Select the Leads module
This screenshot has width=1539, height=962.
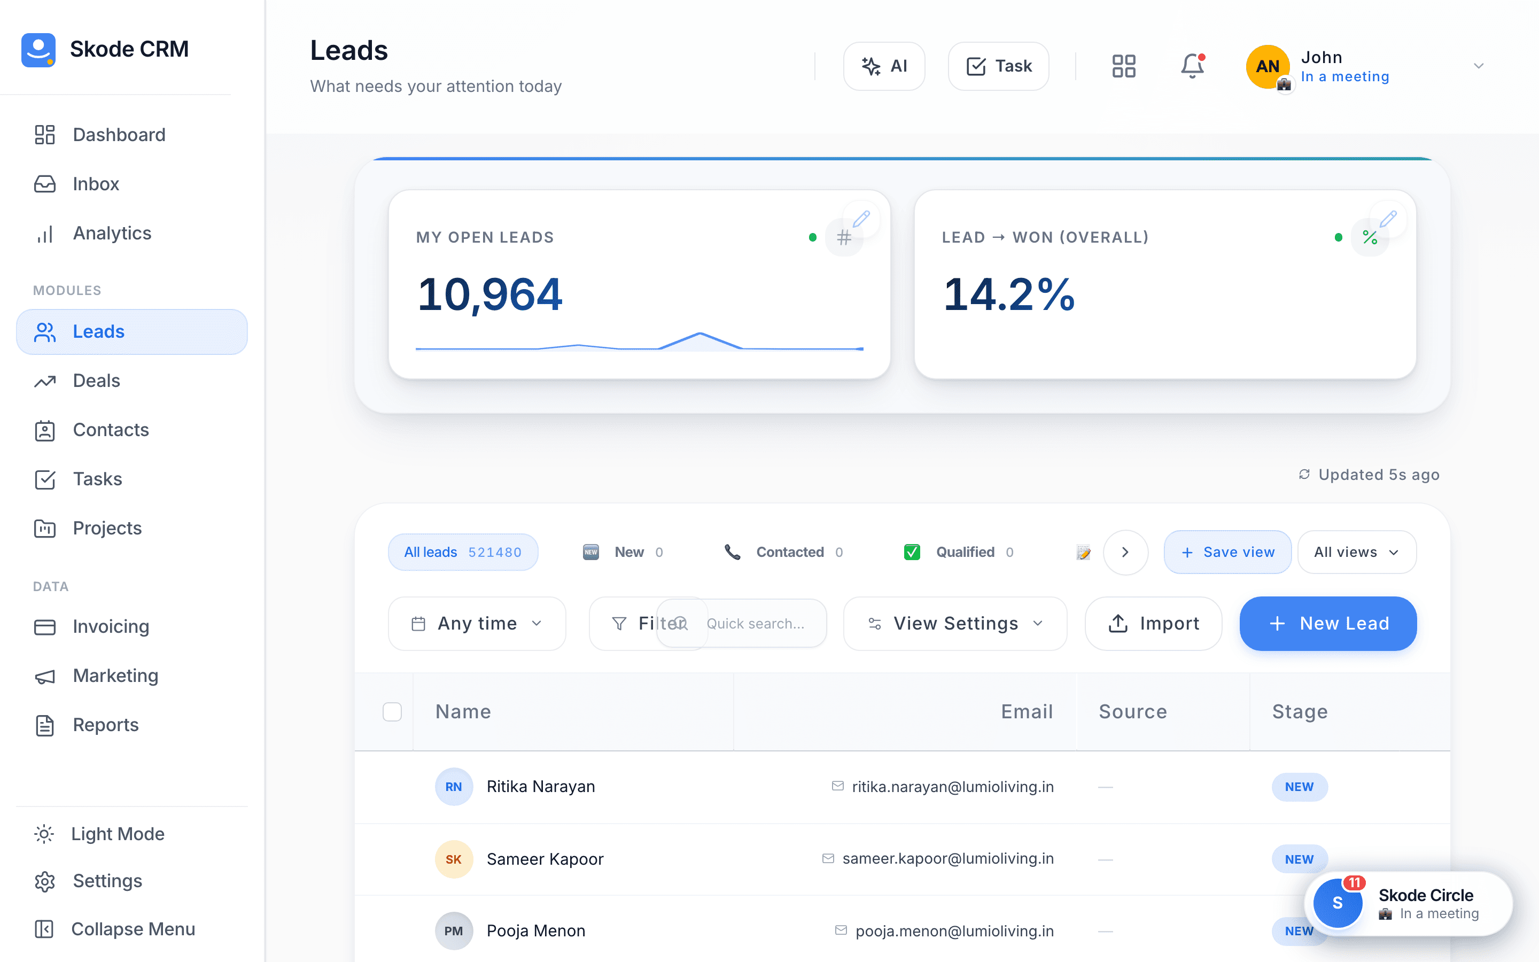[131, 331]
